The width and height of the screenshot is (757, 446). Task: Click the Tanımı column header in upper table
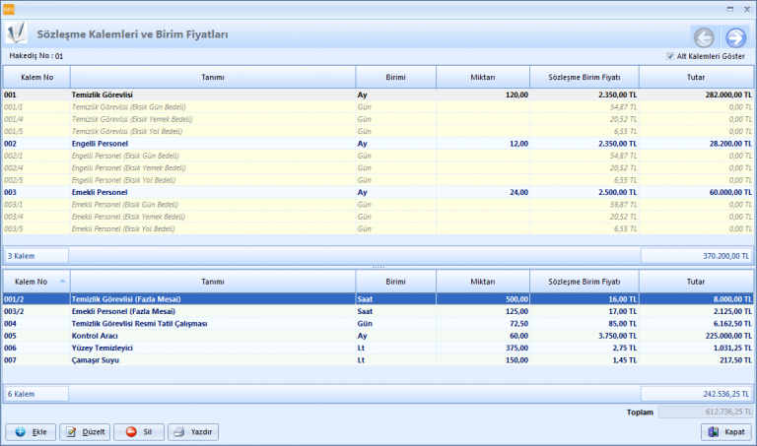tap(212, 76)
